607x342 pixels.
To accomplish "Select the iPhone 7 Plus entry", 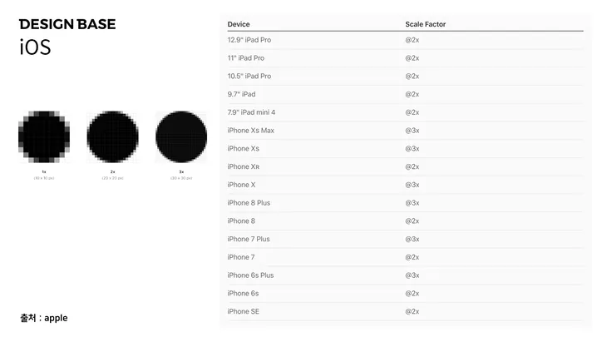I will 405,239.
